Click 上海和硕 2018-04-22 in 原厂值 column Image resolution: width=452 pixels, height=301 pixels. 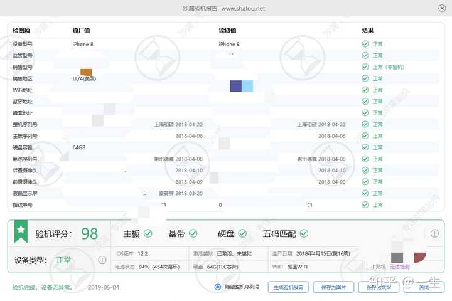point(178,124)
